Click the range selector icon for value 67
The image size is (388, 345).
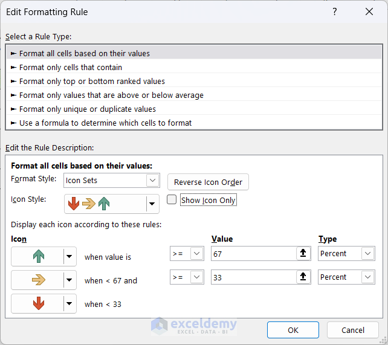point(304,254)
